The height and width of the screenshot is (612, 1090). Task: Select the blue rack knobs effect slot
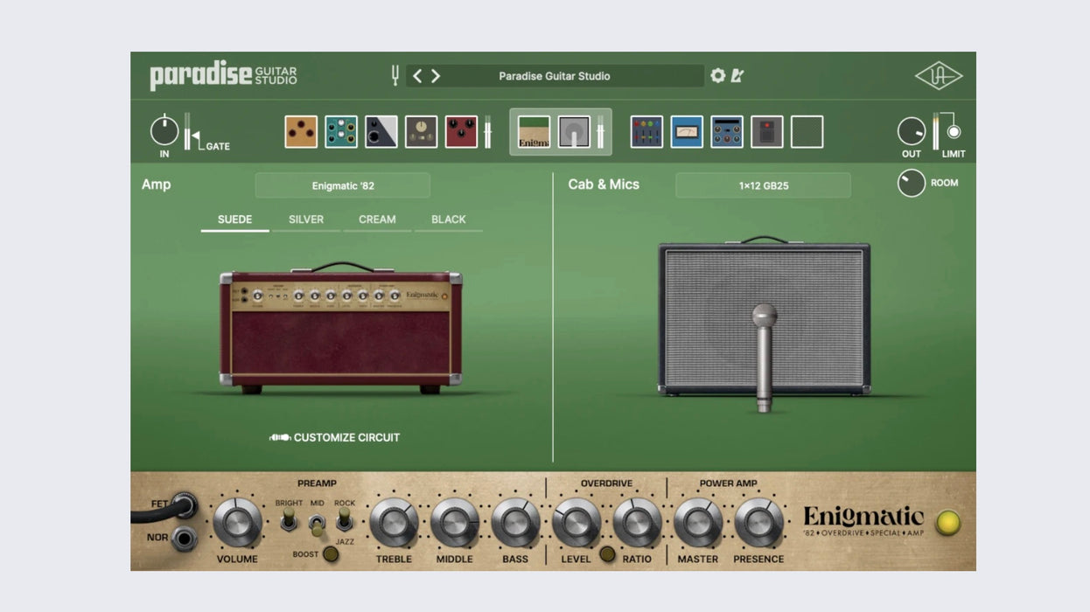click(x=727, y=132)
